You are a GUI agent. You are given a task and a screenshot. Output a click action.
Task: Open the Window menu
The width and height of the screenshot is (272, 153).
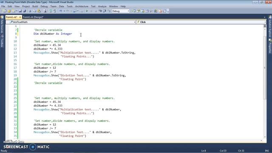coord(113,6)
